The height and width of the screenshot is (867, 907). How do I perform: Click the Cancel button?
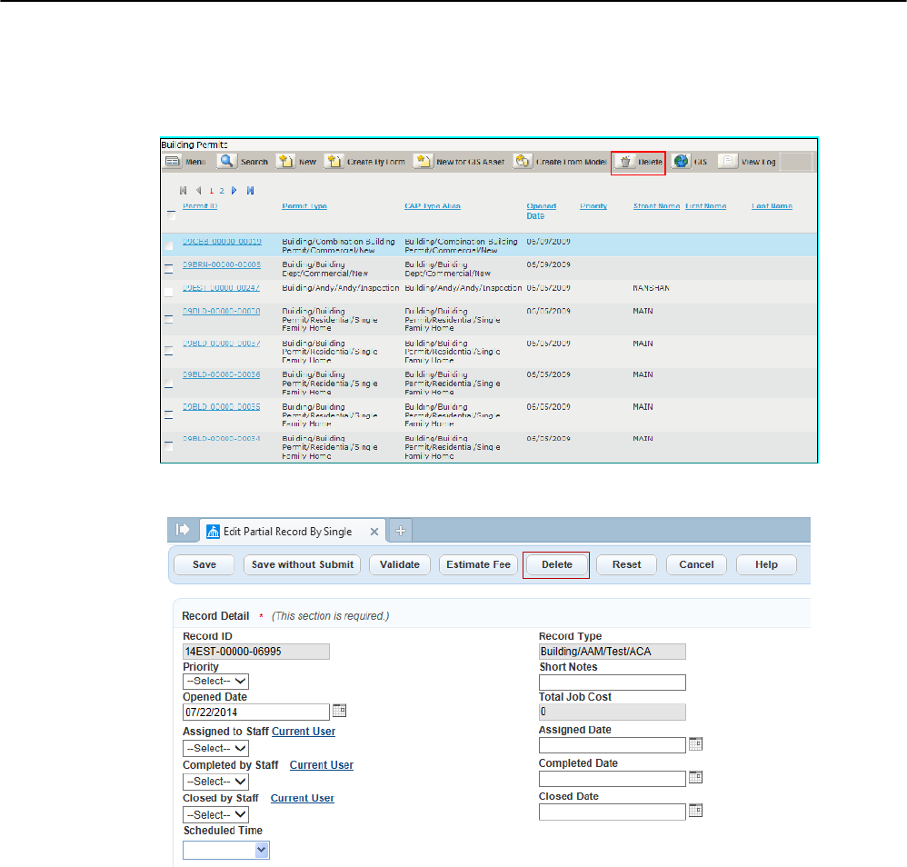[696, 564]
